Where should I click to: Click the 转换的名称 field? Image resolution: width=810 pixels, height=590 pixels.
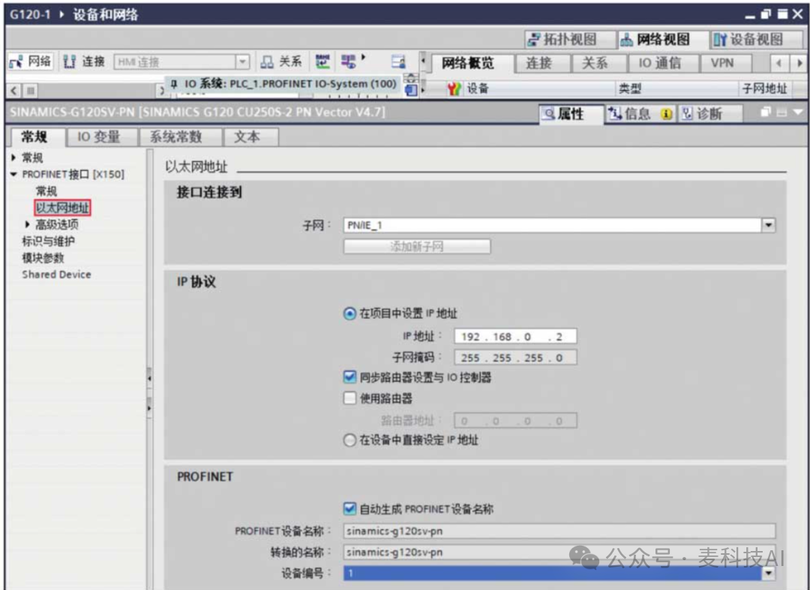(x=559, y=552)
